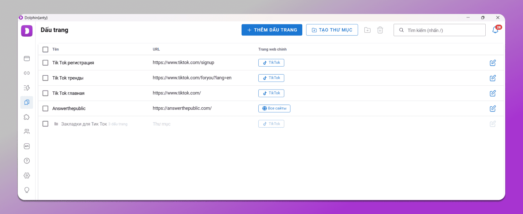The width and height of the screenshot is (523, 214).
Task: Click the move to folder toolbar icon
Action: pyautogui.click(x=367, y=30)
